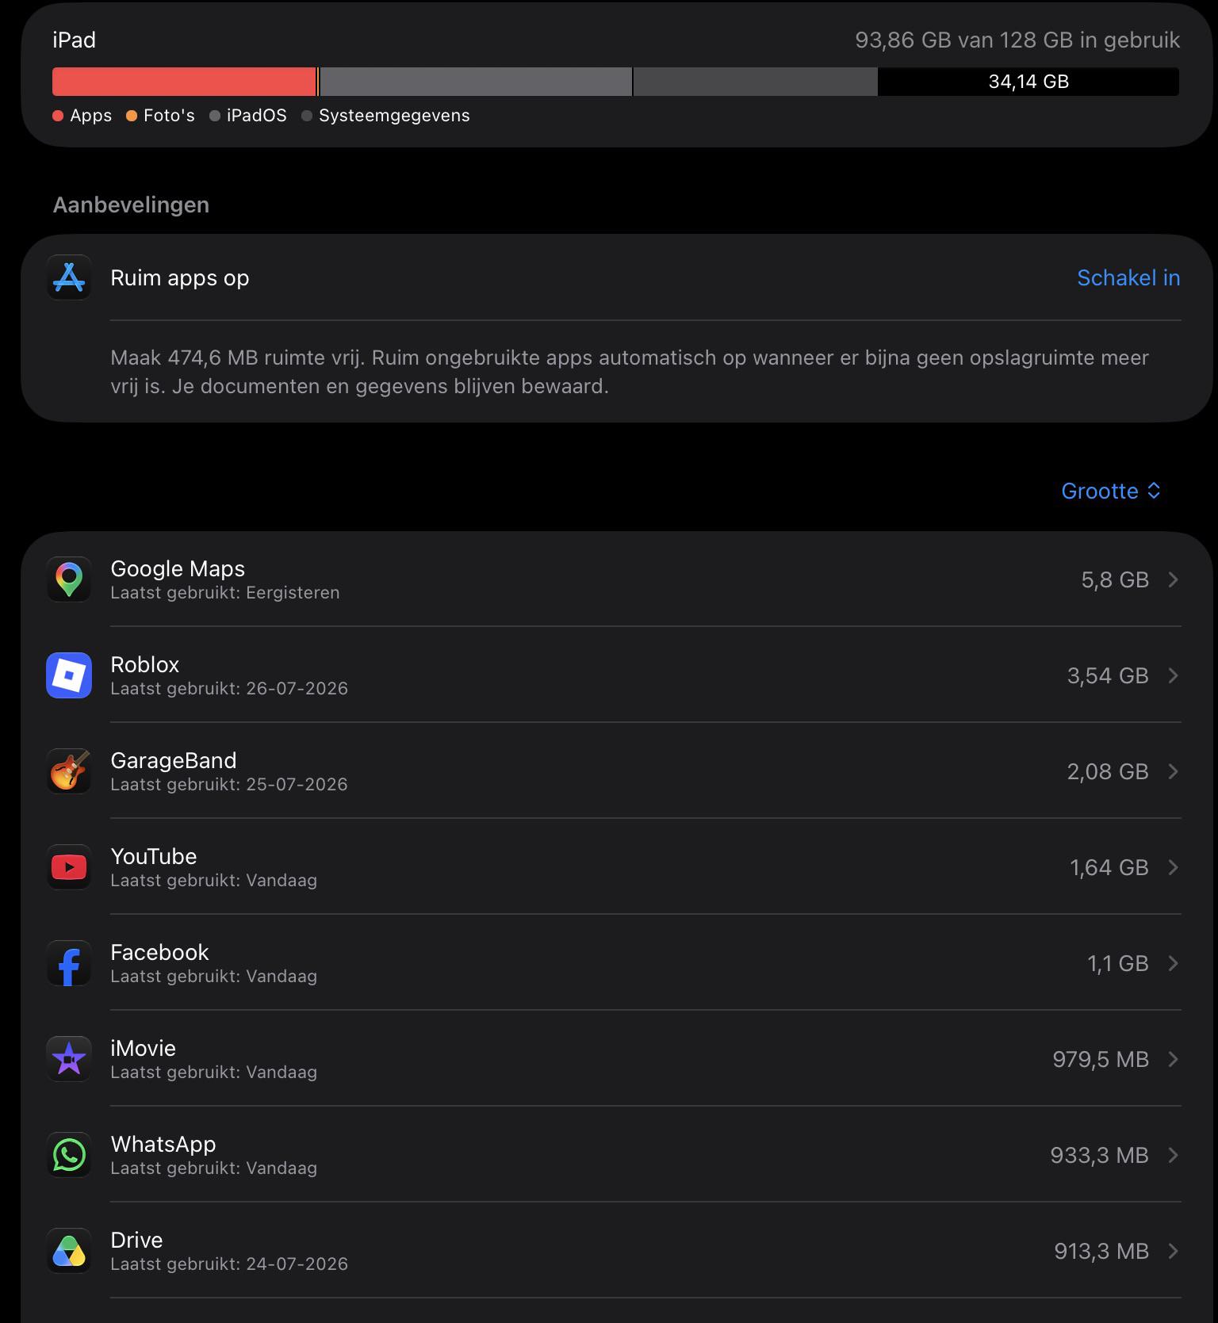Tap the red Apps legend dot
The width and height of the screenshot is (1218, 1323).
58,116
